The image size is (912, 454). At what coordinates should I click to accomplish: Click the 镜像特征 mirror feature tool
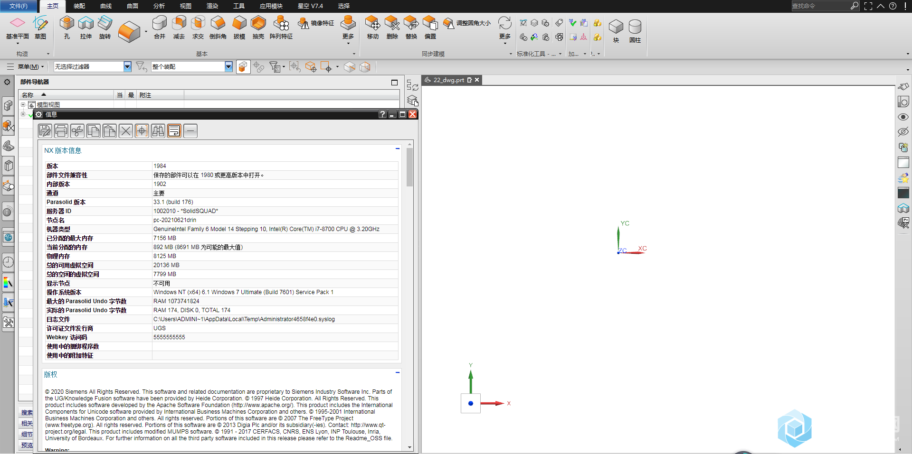(316, 23)
